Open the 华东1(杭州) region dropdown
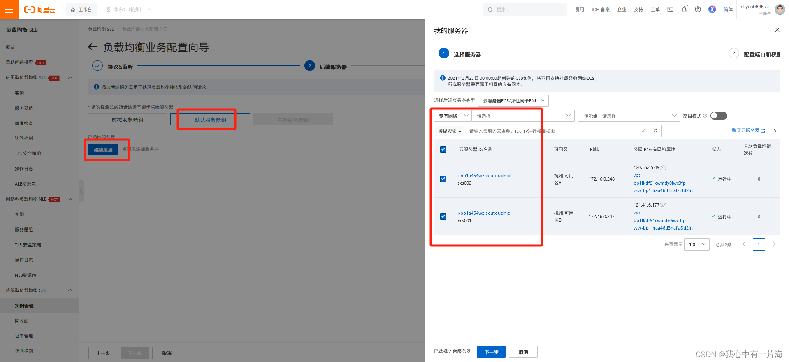789x362 pixels. [129, 9]
